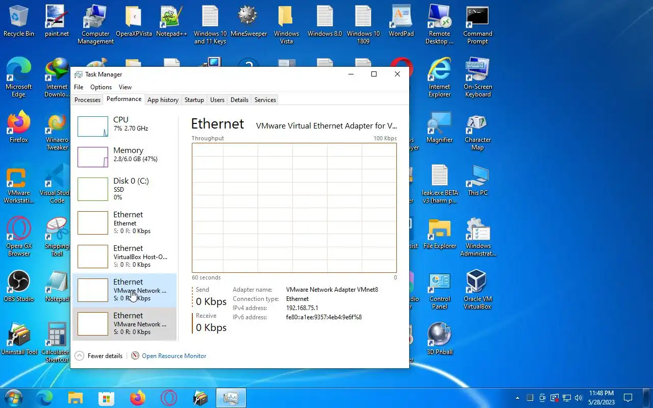Switch to the Services tab
The image size is (653, 408).
pyautogui.click(x=265, y=100)
